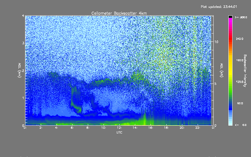The image size is (251, 157).
Task: Click the "5" kft tick label
Action: (x=216, y=84)
